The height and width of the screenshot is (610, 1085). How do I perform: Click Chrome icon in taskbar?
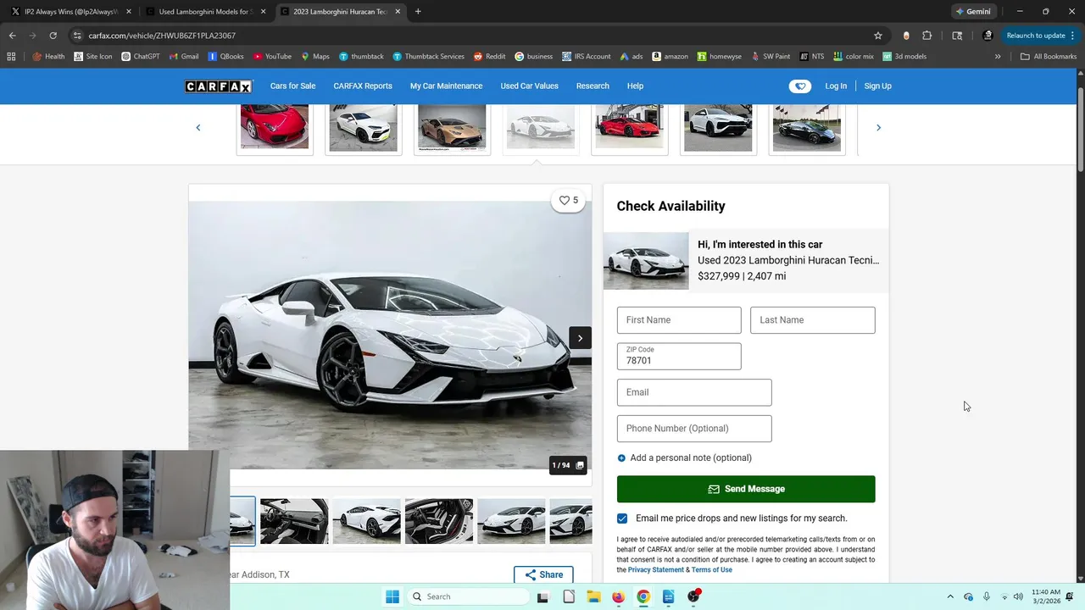pyautogui.click(x=643, y=596)
